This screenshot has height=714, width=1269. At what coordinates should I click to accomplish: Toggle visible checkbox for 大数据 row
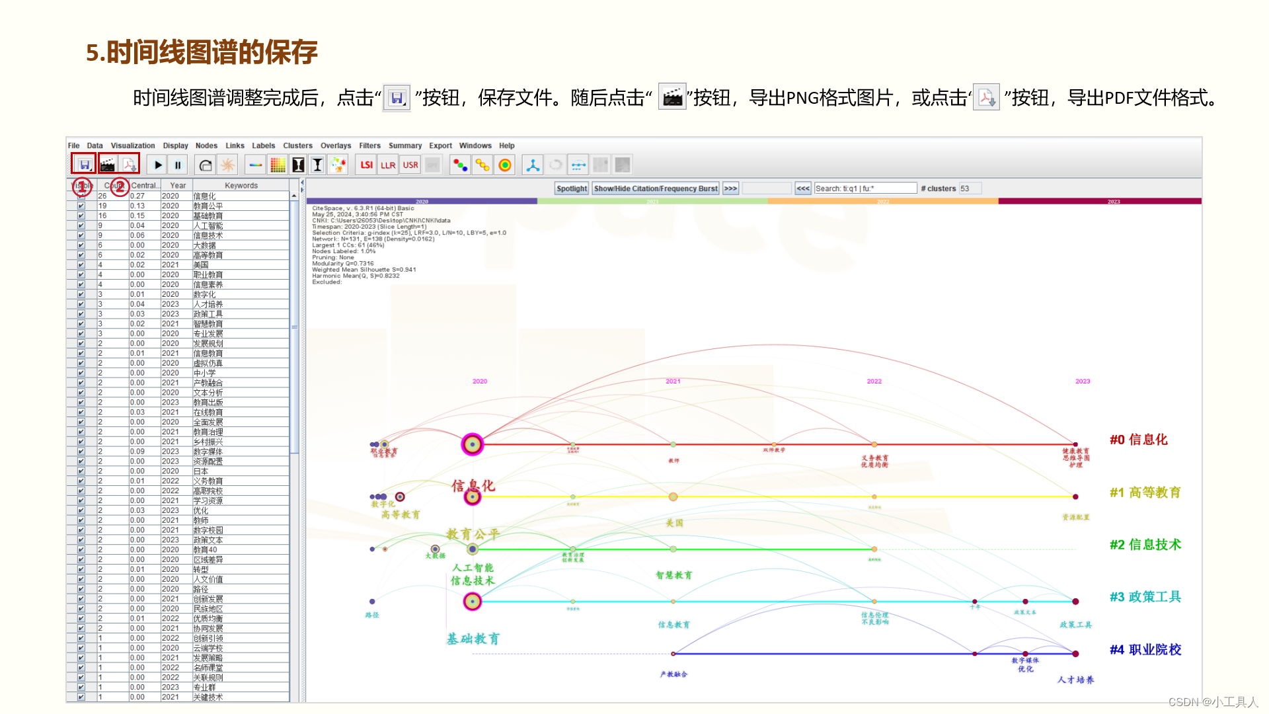coord(81,245)
